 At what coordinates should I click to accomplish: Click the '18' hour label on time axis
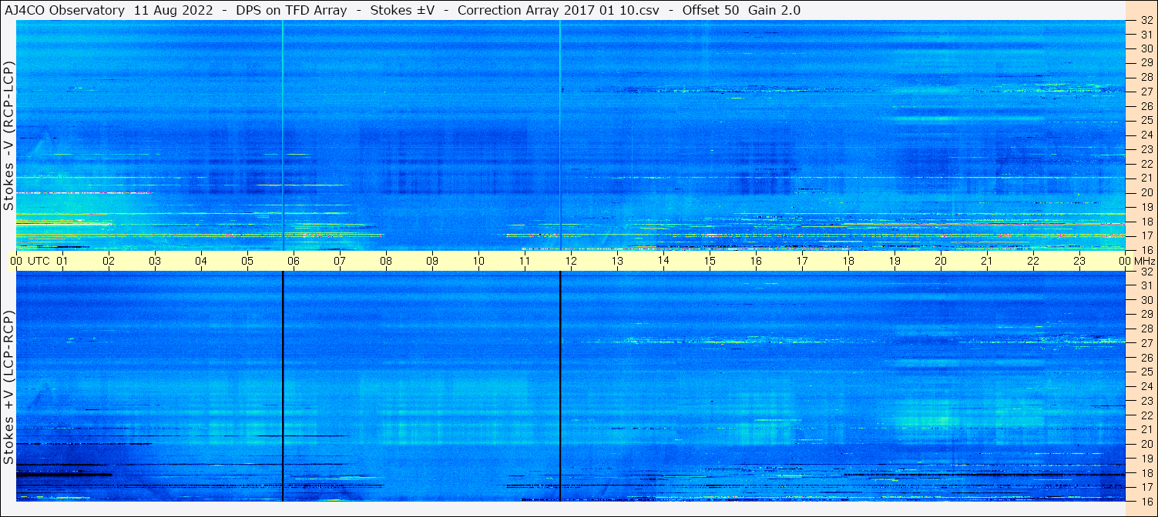pyautogui.click(x=848, y=261)
